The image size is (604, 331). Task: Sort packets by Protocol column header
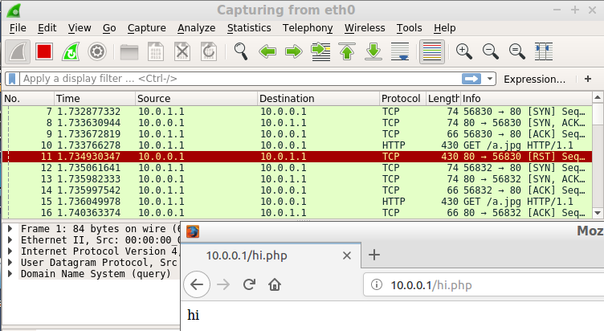tap(401, 98)
